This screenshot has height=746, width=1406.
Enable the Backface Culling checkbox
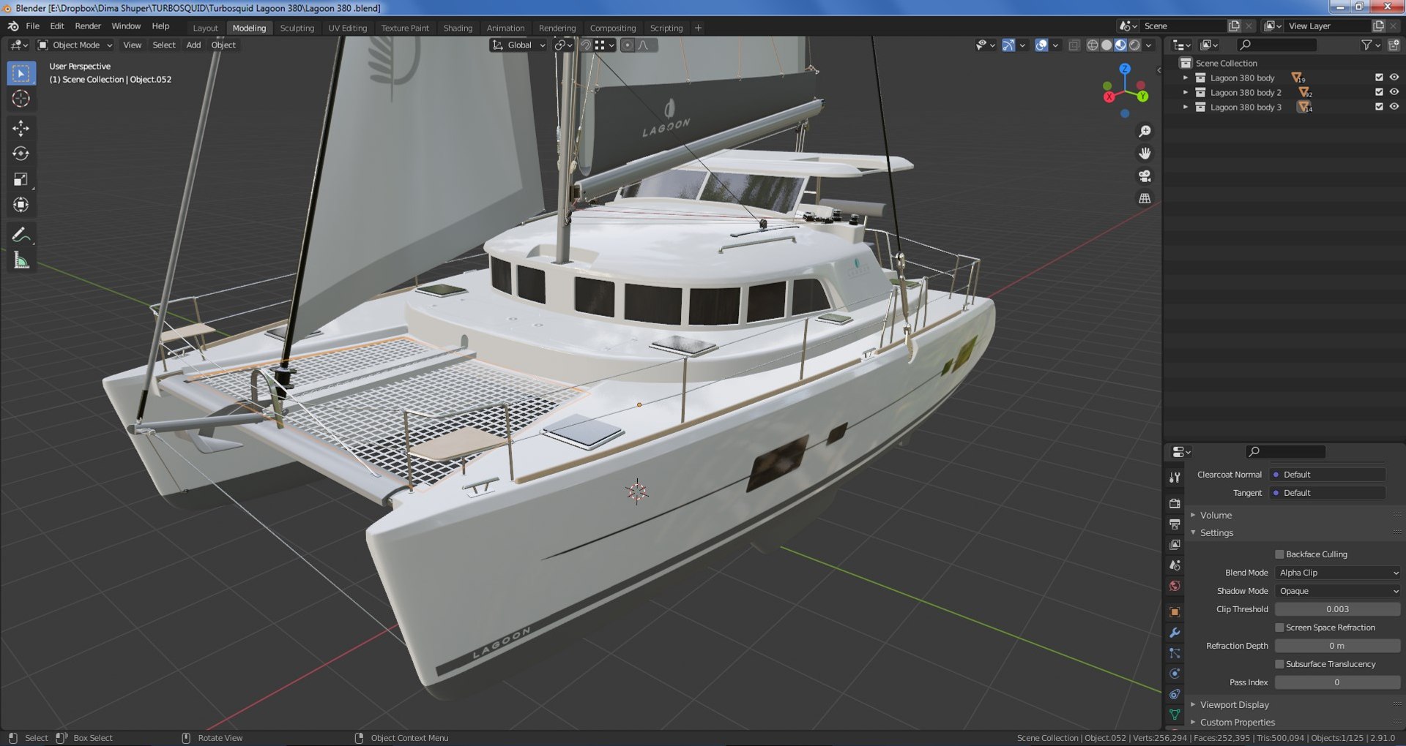click(1279, 554)
